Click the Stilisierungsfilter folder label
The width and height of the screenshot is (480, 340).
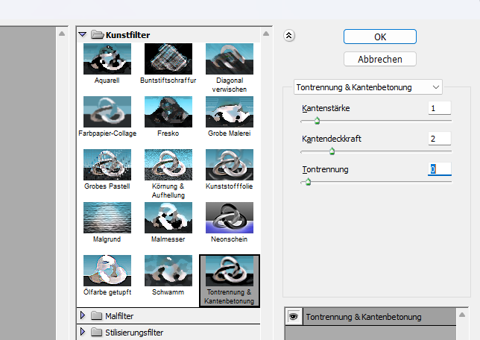134,333
